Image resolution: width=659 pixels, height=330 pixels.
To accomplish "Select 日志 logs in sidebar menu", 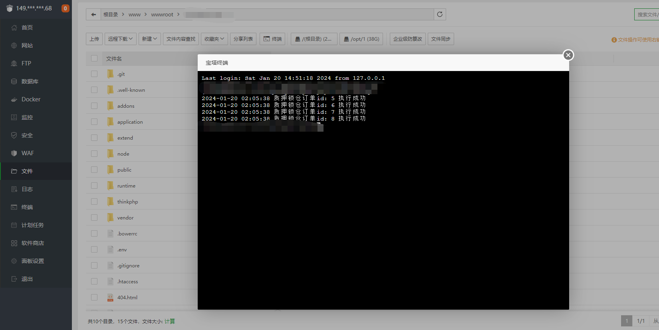I will tap(27, 189).
